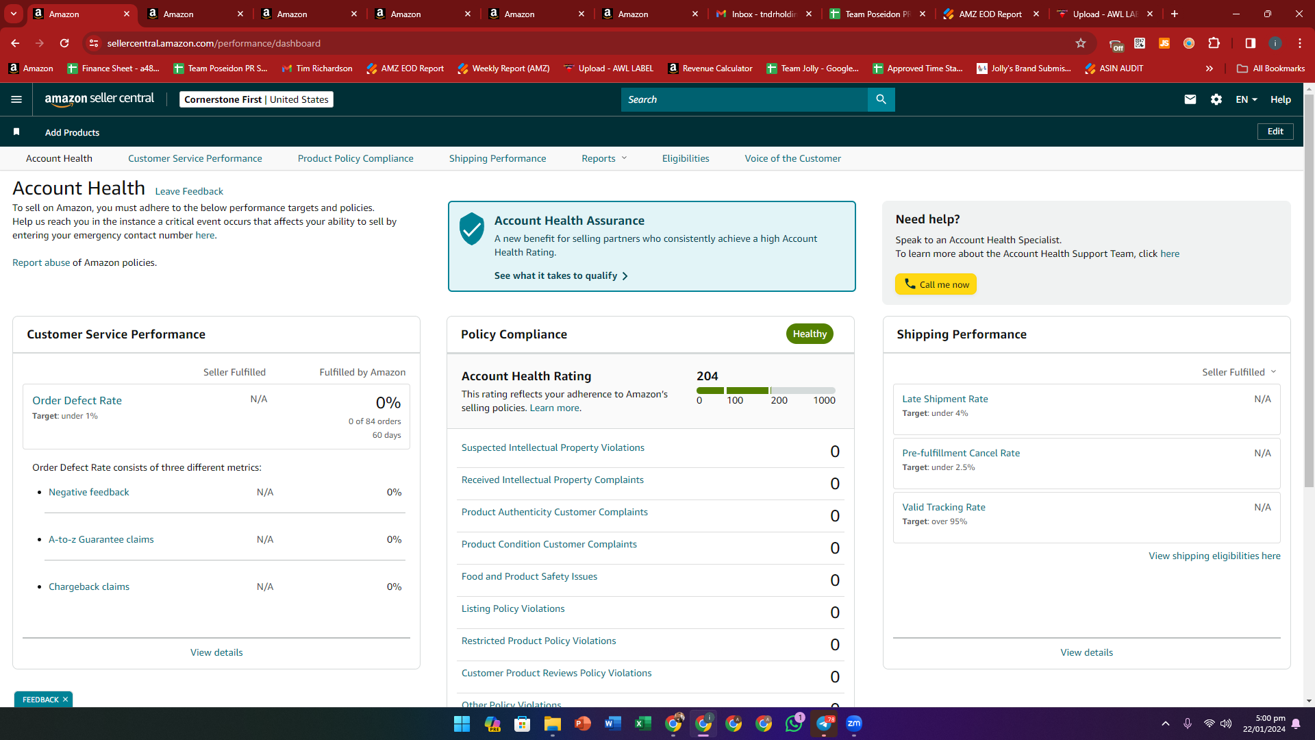Open Listing Policy Violations link
The image size is (1315, 740).
click(513, 608)
